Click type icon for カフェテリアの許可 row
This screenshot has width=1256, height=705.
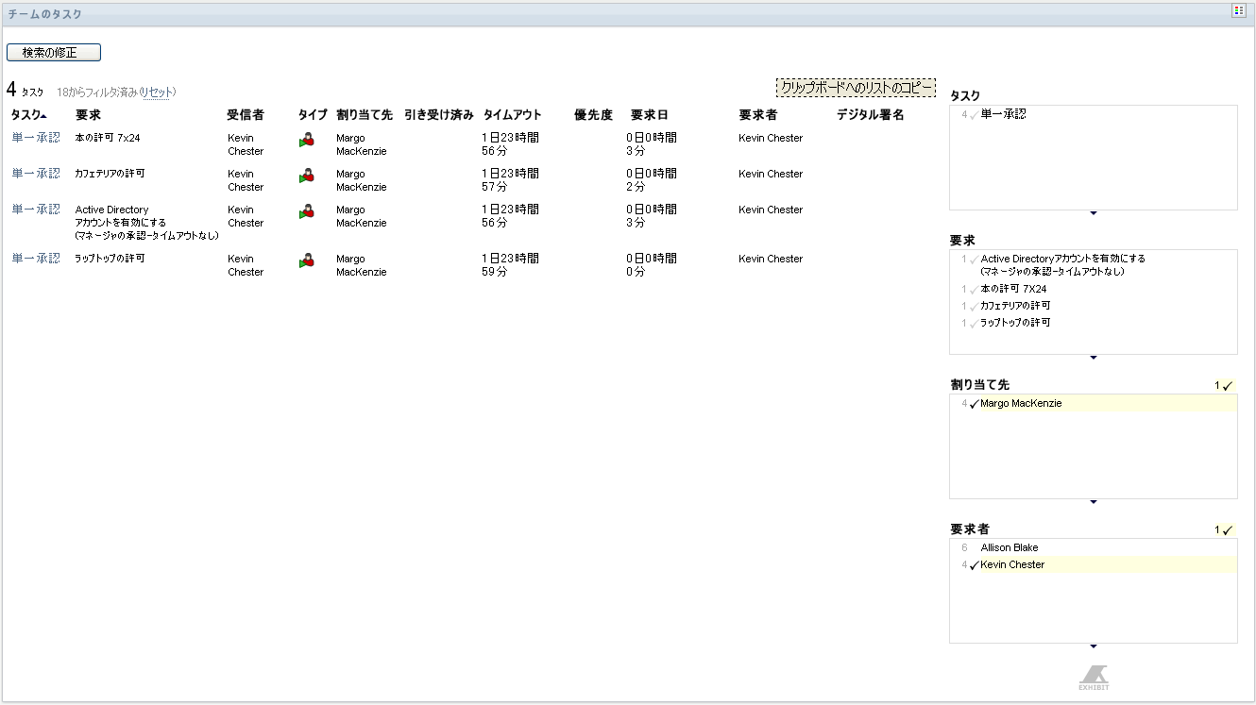click(x=306, y=176)
